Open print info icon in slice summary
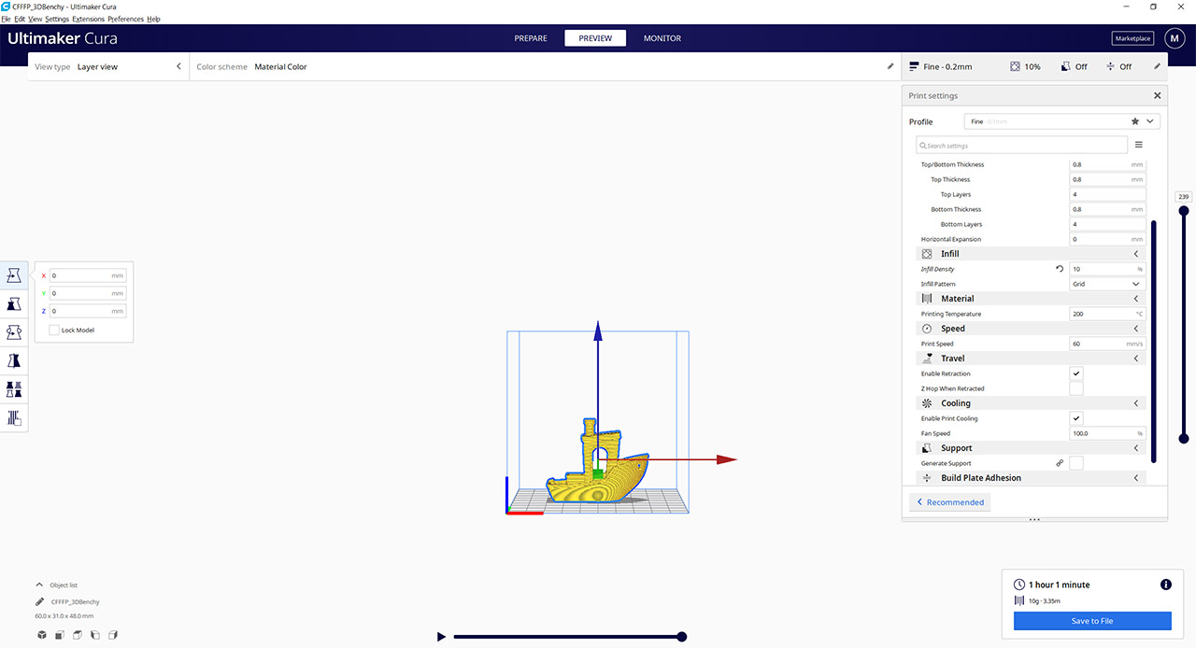This screenshot has height=648, width=1196. pyautogui.click(x=1165, y=585)
